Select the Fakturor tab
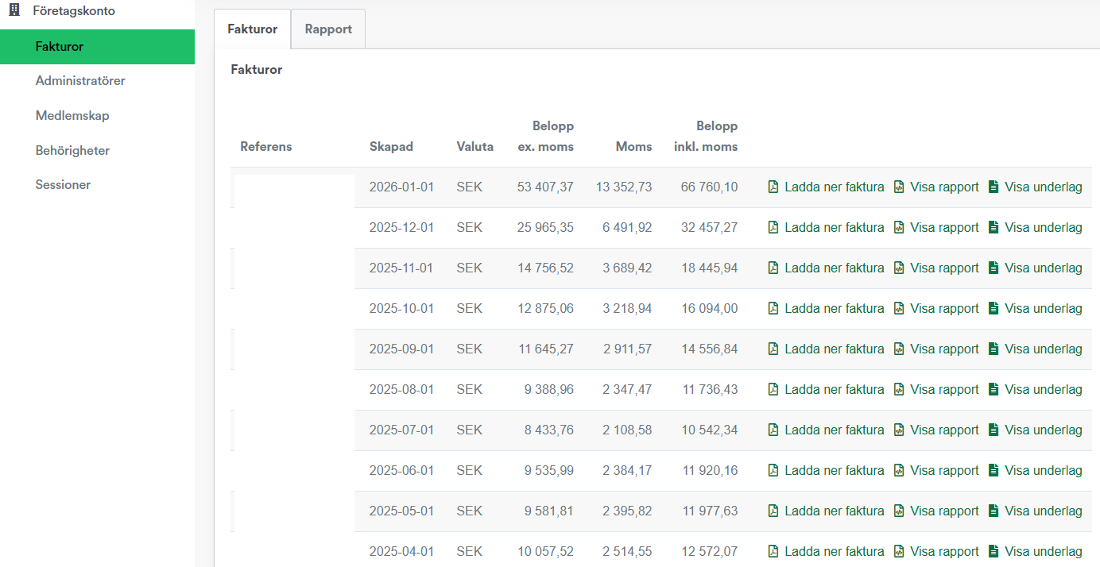 pos(252,29)
